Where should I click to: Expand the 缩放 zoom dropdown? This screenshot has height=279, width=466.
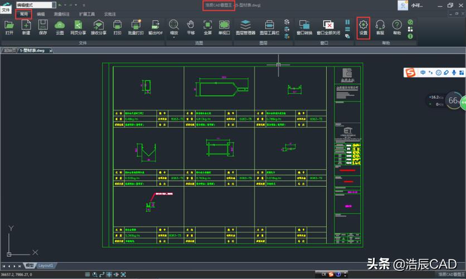click(x=174, y=37)
